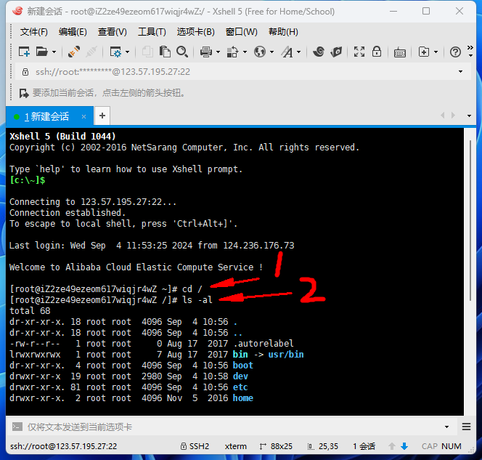This screenshot has width=482, height=460.
Task: Click the globe Encoding icon
Action: coord(260,52)
